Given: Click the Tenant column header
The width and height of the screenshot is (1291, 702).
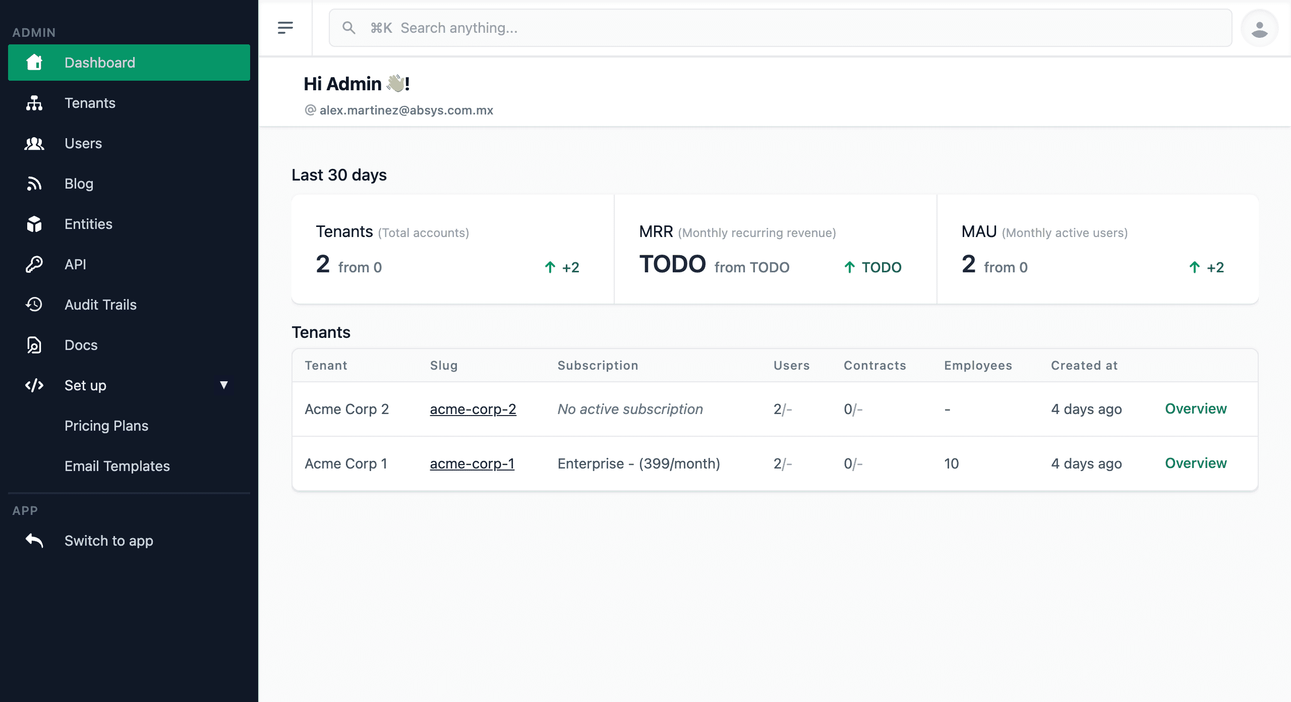Looking at the screenshot, I should tap(326, 366).
